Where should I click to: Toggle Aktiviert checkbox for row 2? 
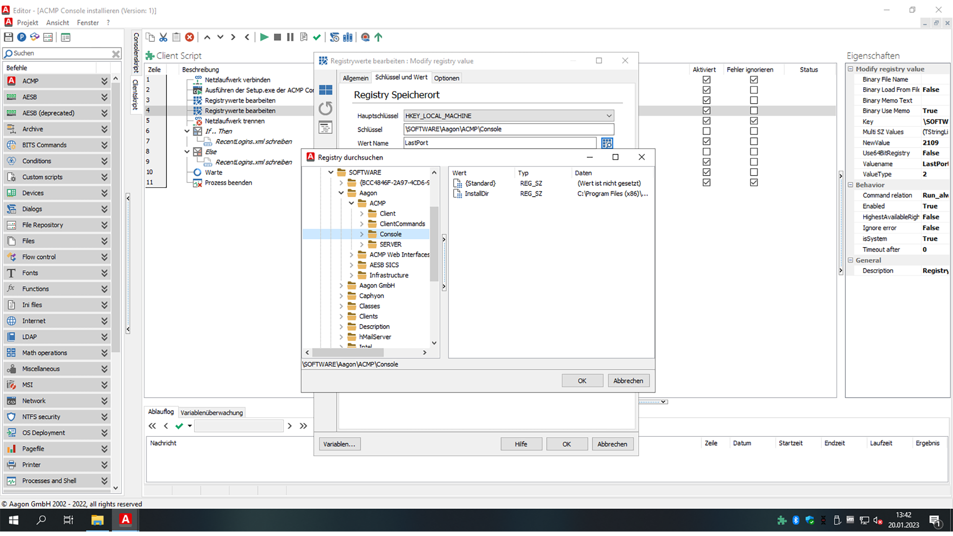(707, 90)
